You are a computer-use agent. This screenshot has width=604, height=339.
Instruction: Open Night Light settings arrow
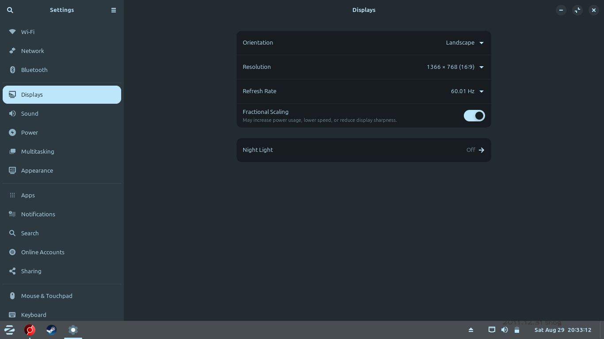pyautogui.click(x=482, y=150)
